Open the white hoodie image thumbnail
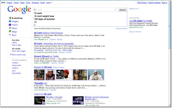 point(96,75)
